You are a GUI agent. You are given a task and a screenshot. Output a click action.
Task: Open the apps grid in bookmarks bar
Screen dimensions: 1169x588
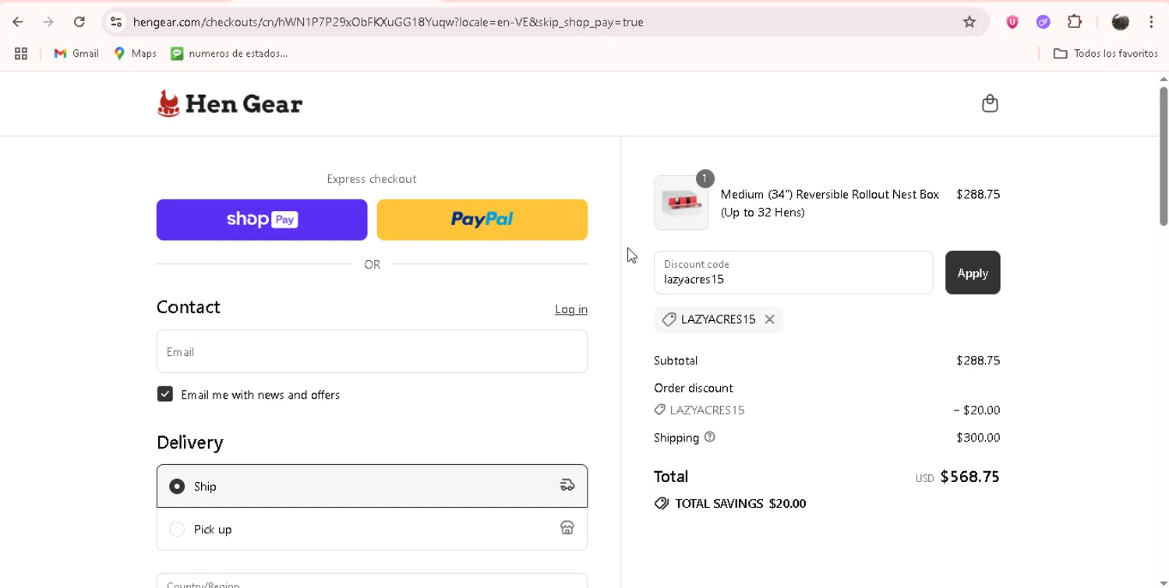point(21,54)
